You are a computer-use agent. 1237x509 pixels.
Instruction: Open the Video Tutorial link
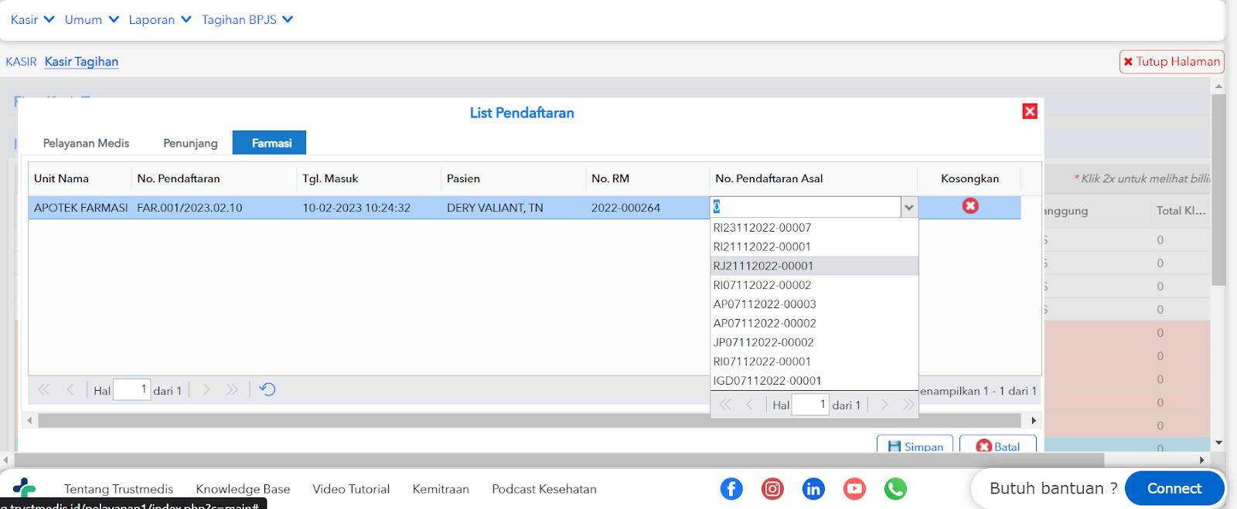pyautogui.click(x=351, y=489)
